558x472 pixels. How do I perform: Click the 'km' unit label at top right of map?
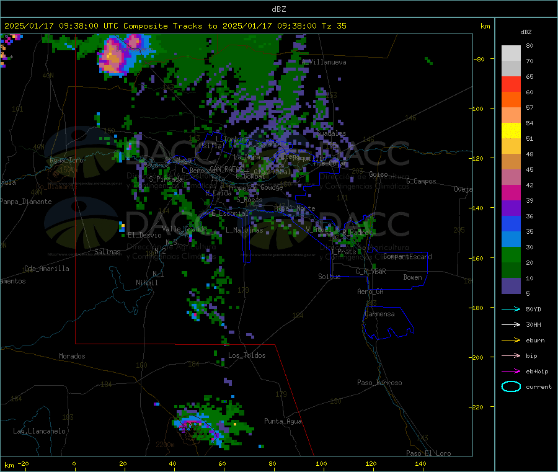(485, 26)
